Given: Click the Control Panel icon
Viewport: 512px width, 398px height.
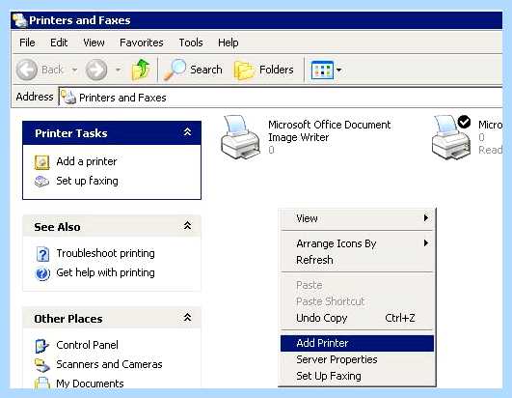Looking at the screenshot, I should point(41,346).
